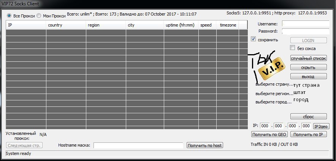Click the Hostname маска text field
Image resolution: width=336 pixels, height=161 pixels.
[138, 145]
